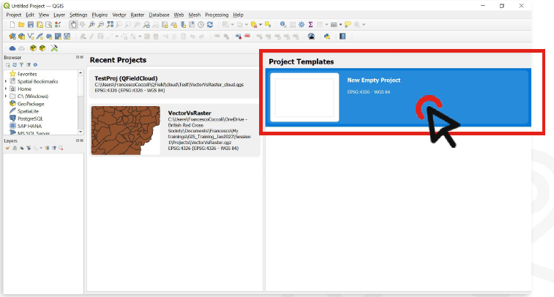554x297 pixels.
Task: Select the Zoom In magnifier tool
Action: pyautogui.click(x=91, y=25)
